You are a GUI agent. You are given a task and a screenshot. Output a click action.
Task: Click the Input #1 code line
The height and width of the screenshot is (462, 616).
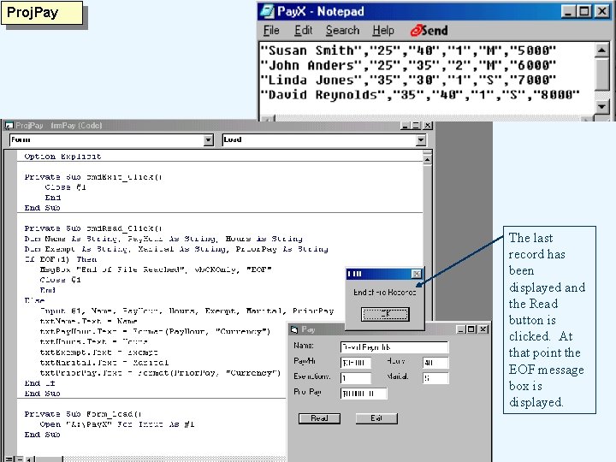[187, 311]
